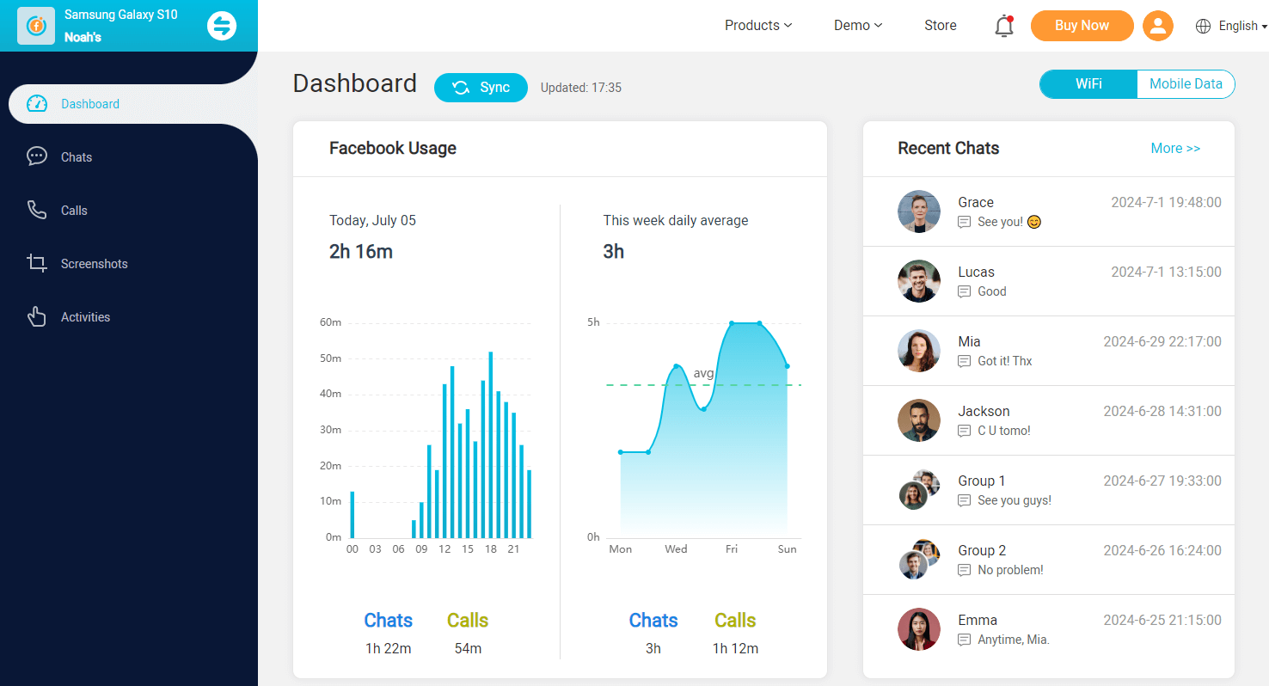The width and height of the screenshot is (1269, 686).
Task: Click the Buy Now button
Action: pyautogui.click(x=1082, y=26)
